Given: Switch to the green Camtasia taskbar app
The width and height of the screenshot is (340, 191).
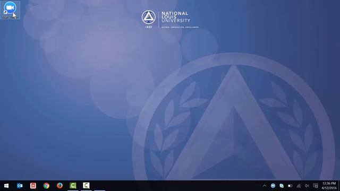Looking at the screenshot, I should pyautogui.click(x=73, y=186).
